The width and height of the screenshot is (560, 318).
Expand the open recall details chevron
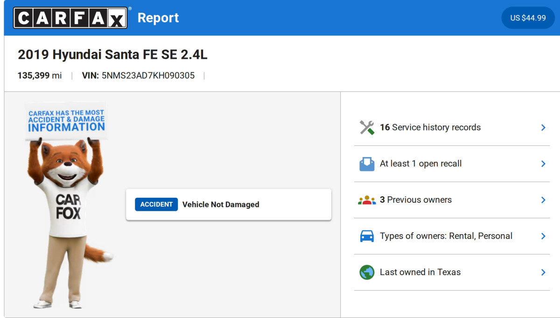tap(543, 164)
